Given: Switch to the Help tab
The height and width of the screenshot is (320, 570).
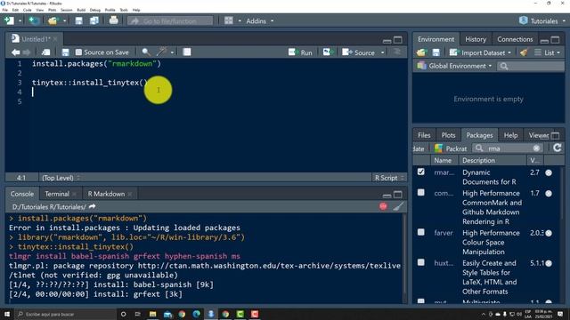Looking at the screenshot, I should 510,135.
